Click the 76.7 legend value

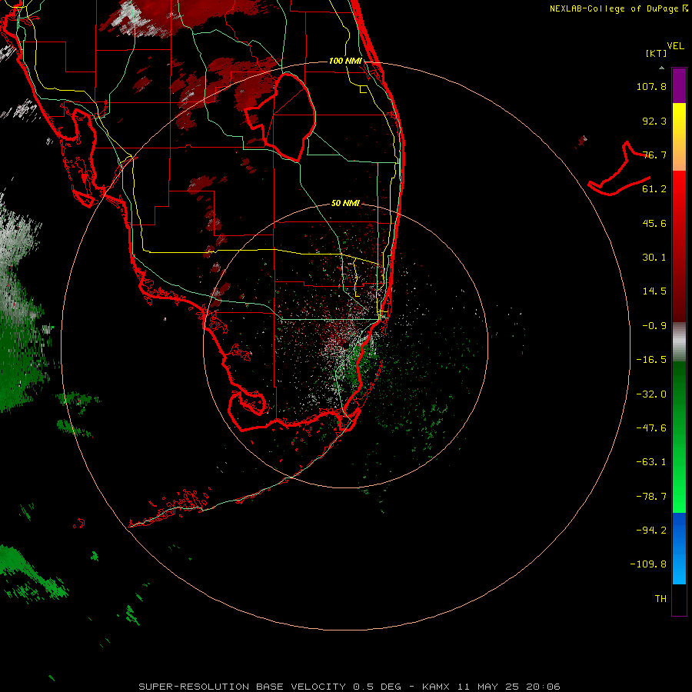[x=654, y=155]
